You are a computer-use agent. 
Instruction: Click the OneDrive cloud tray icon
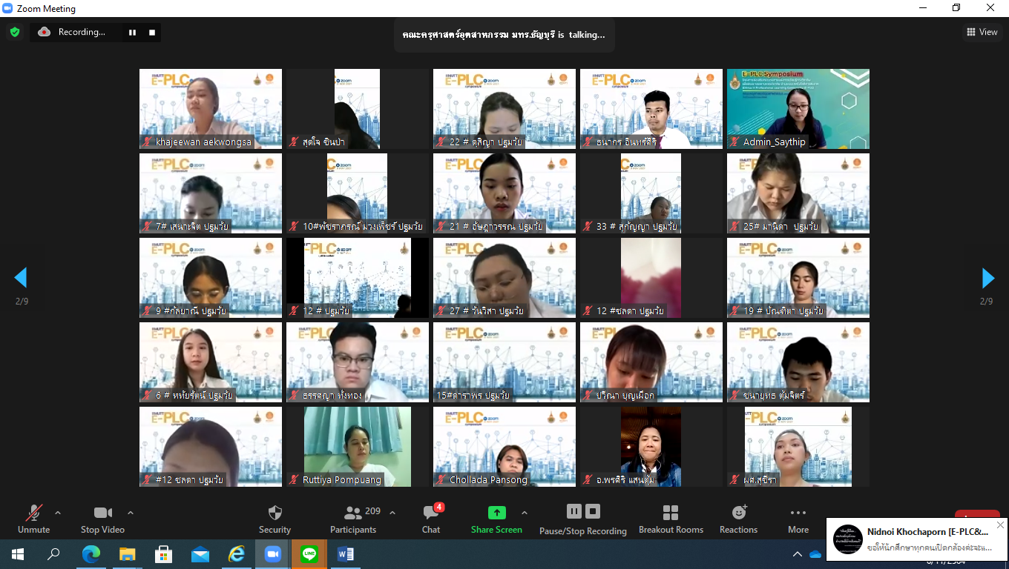(x=815, y=554)
